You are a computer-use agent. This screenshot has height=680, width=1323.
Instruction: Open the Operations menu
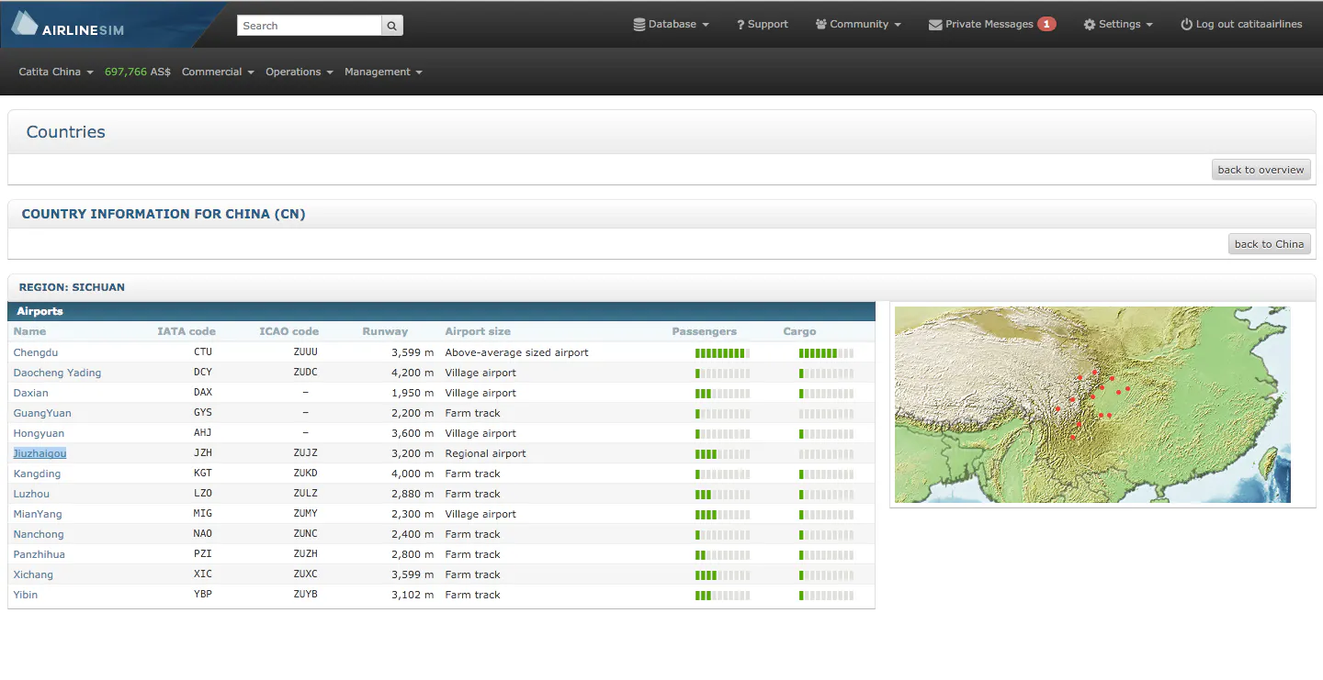[300, 72]
